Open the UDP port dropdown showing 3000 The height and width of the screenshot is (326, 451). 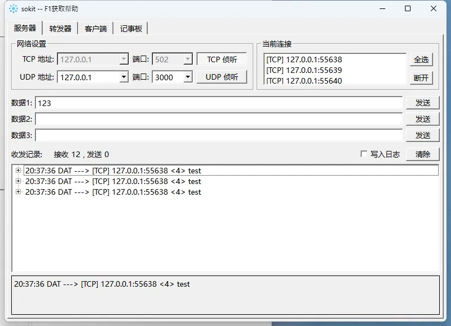[x=188, y=77]
